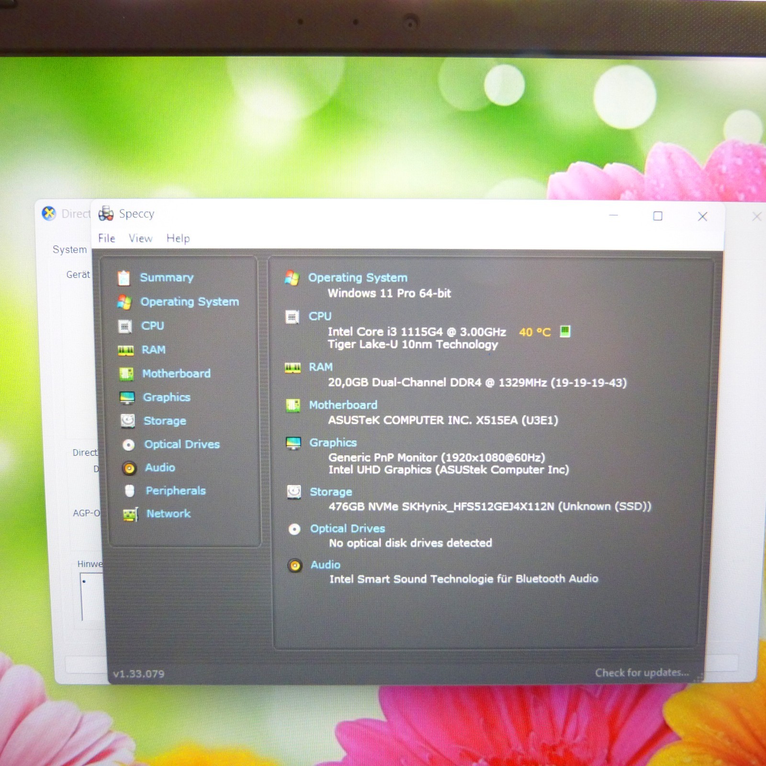Click the 476GB NVMe SKHynix storage text

tap(490, 507)
